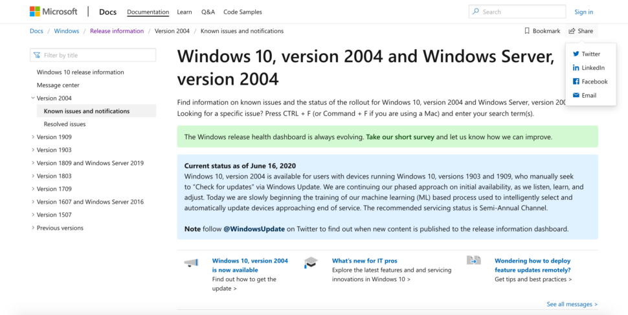Click Find out how to get the update

click(x=244, y=284)
